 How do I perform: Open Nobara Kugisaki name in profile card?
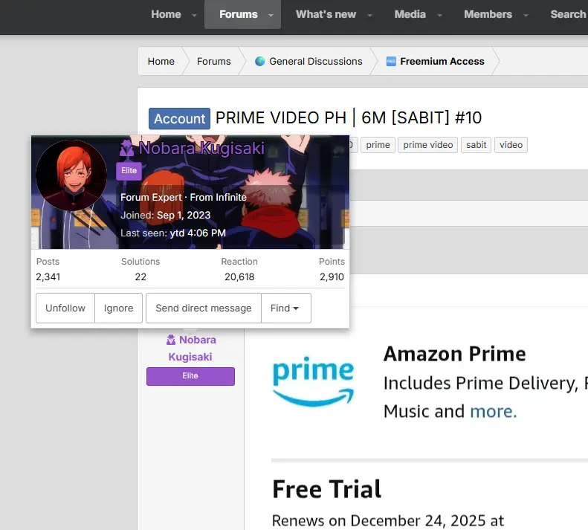tap(201, 148)
